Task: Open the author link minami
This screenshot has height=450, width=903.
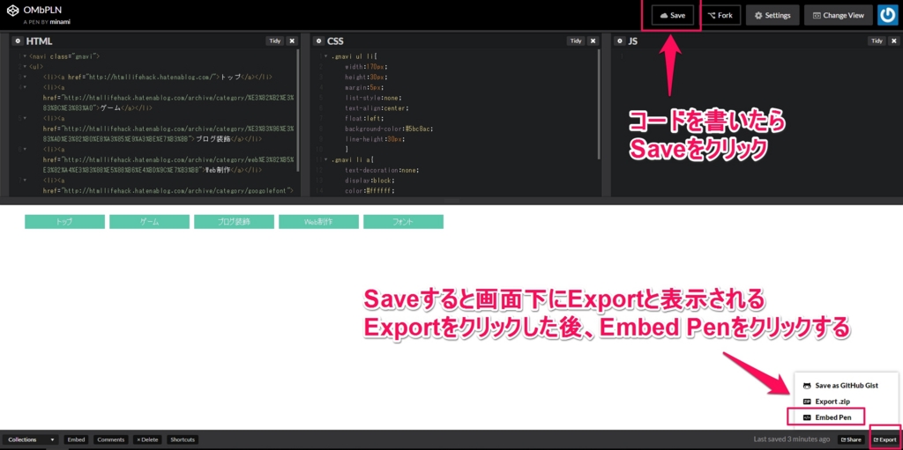Action: [x=60, y=22]
